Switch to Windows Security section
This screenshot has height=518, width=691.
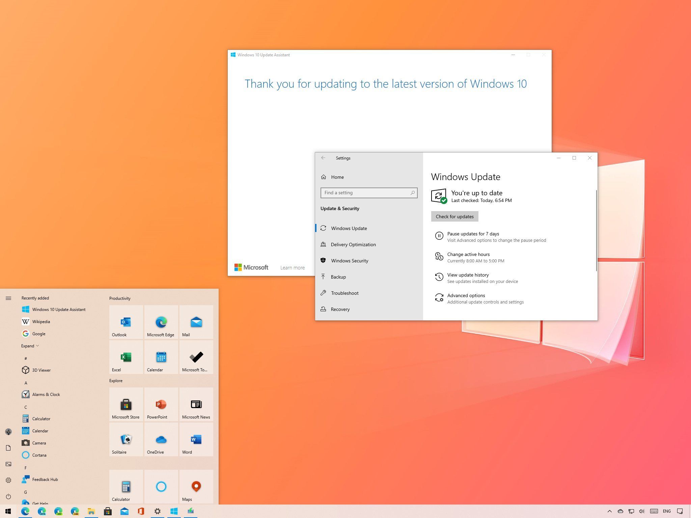[x=350, y=260]
